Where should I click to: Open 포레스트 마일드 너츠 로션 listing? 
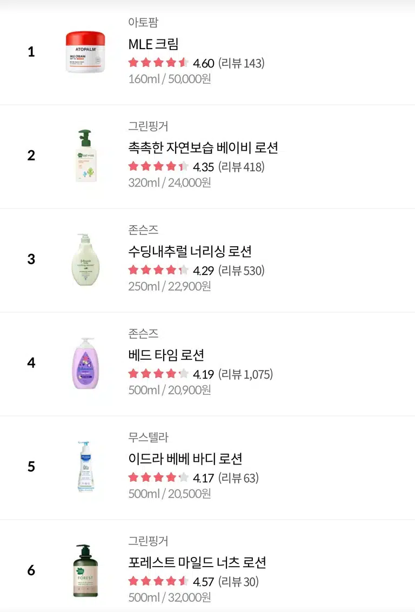[x=197, y=562]
